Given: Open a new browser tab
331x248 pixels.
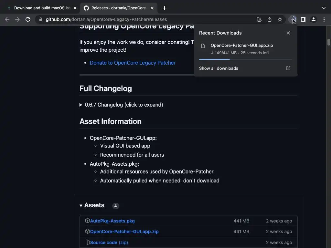Looking at the screenshot, I should pyautogui.click(x=165, y=8).
